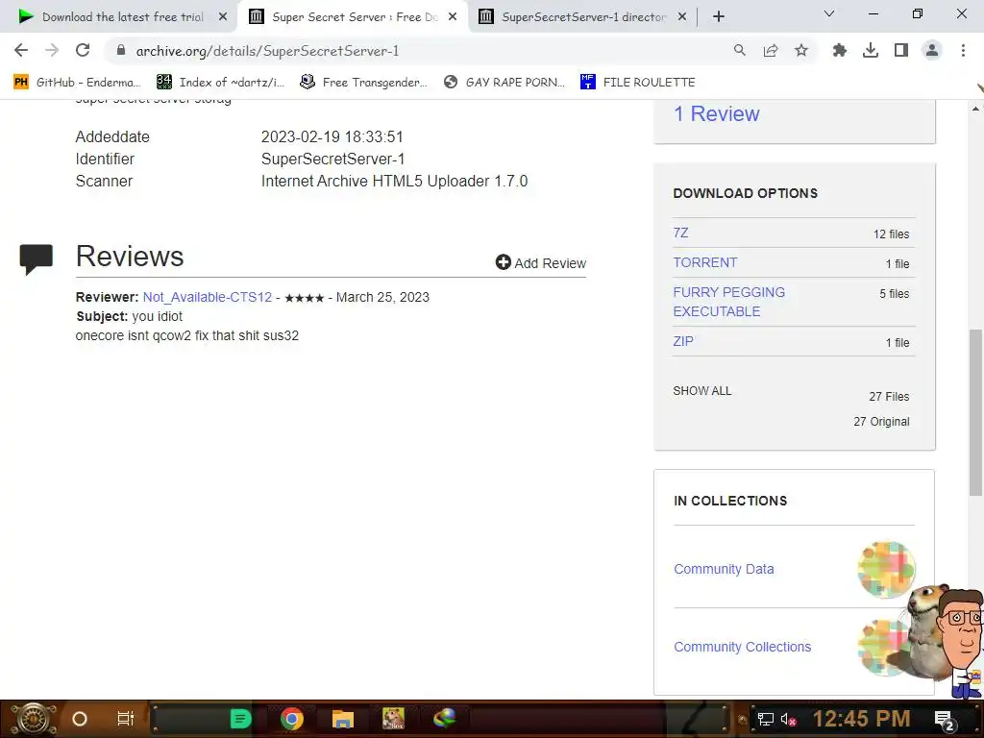
Task: Open Chrome's three-dot menu
Action: click(x=963, y=50)
